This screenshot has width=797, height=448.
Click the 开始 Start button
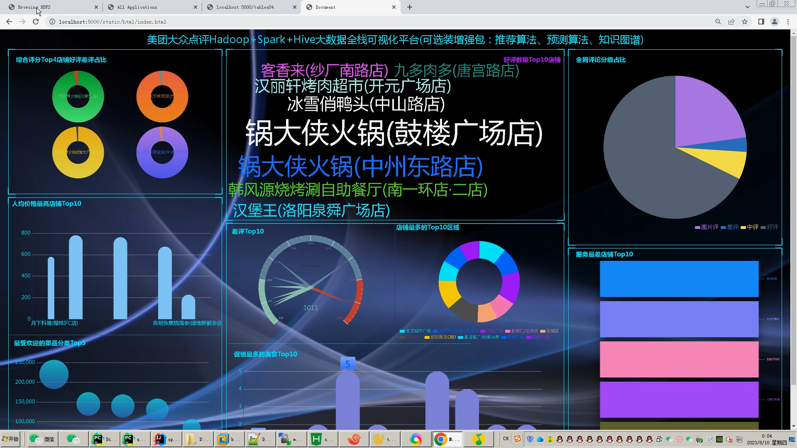tap(11, 439)
